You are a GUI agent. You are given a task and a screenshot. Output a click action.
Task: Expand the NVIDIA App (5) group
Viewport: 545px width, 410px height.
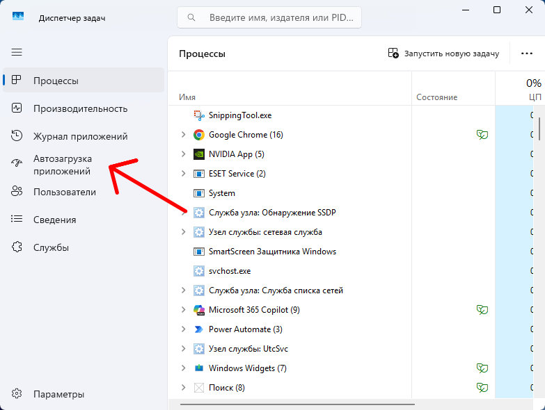183,154
